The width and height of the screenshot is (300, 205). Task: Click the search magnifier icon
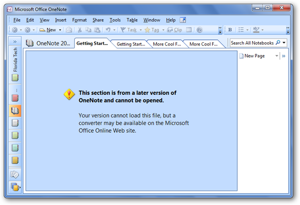point(278,43)
